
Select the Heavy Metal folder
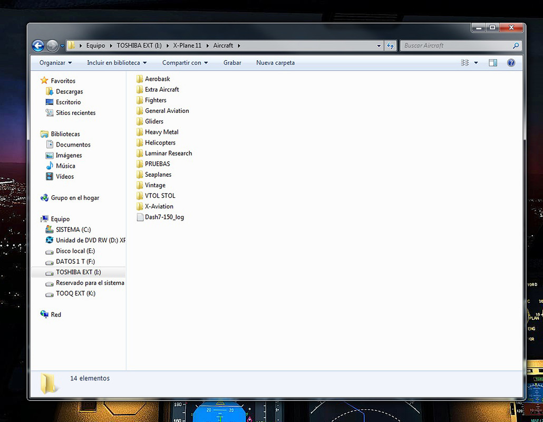pos(161,132)
